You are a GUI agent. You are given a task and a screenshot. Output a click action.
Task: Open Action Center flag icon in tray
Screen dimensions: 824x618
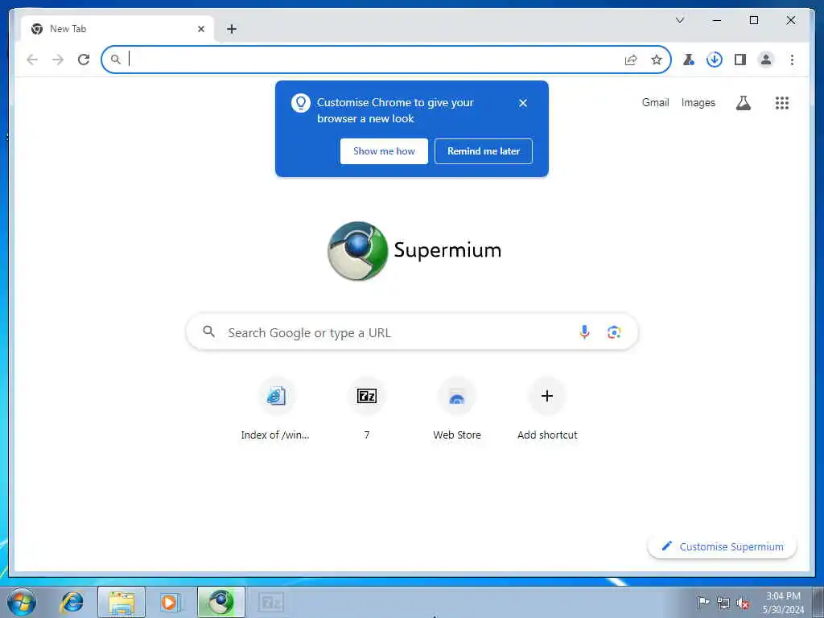[x=702, y=602]
